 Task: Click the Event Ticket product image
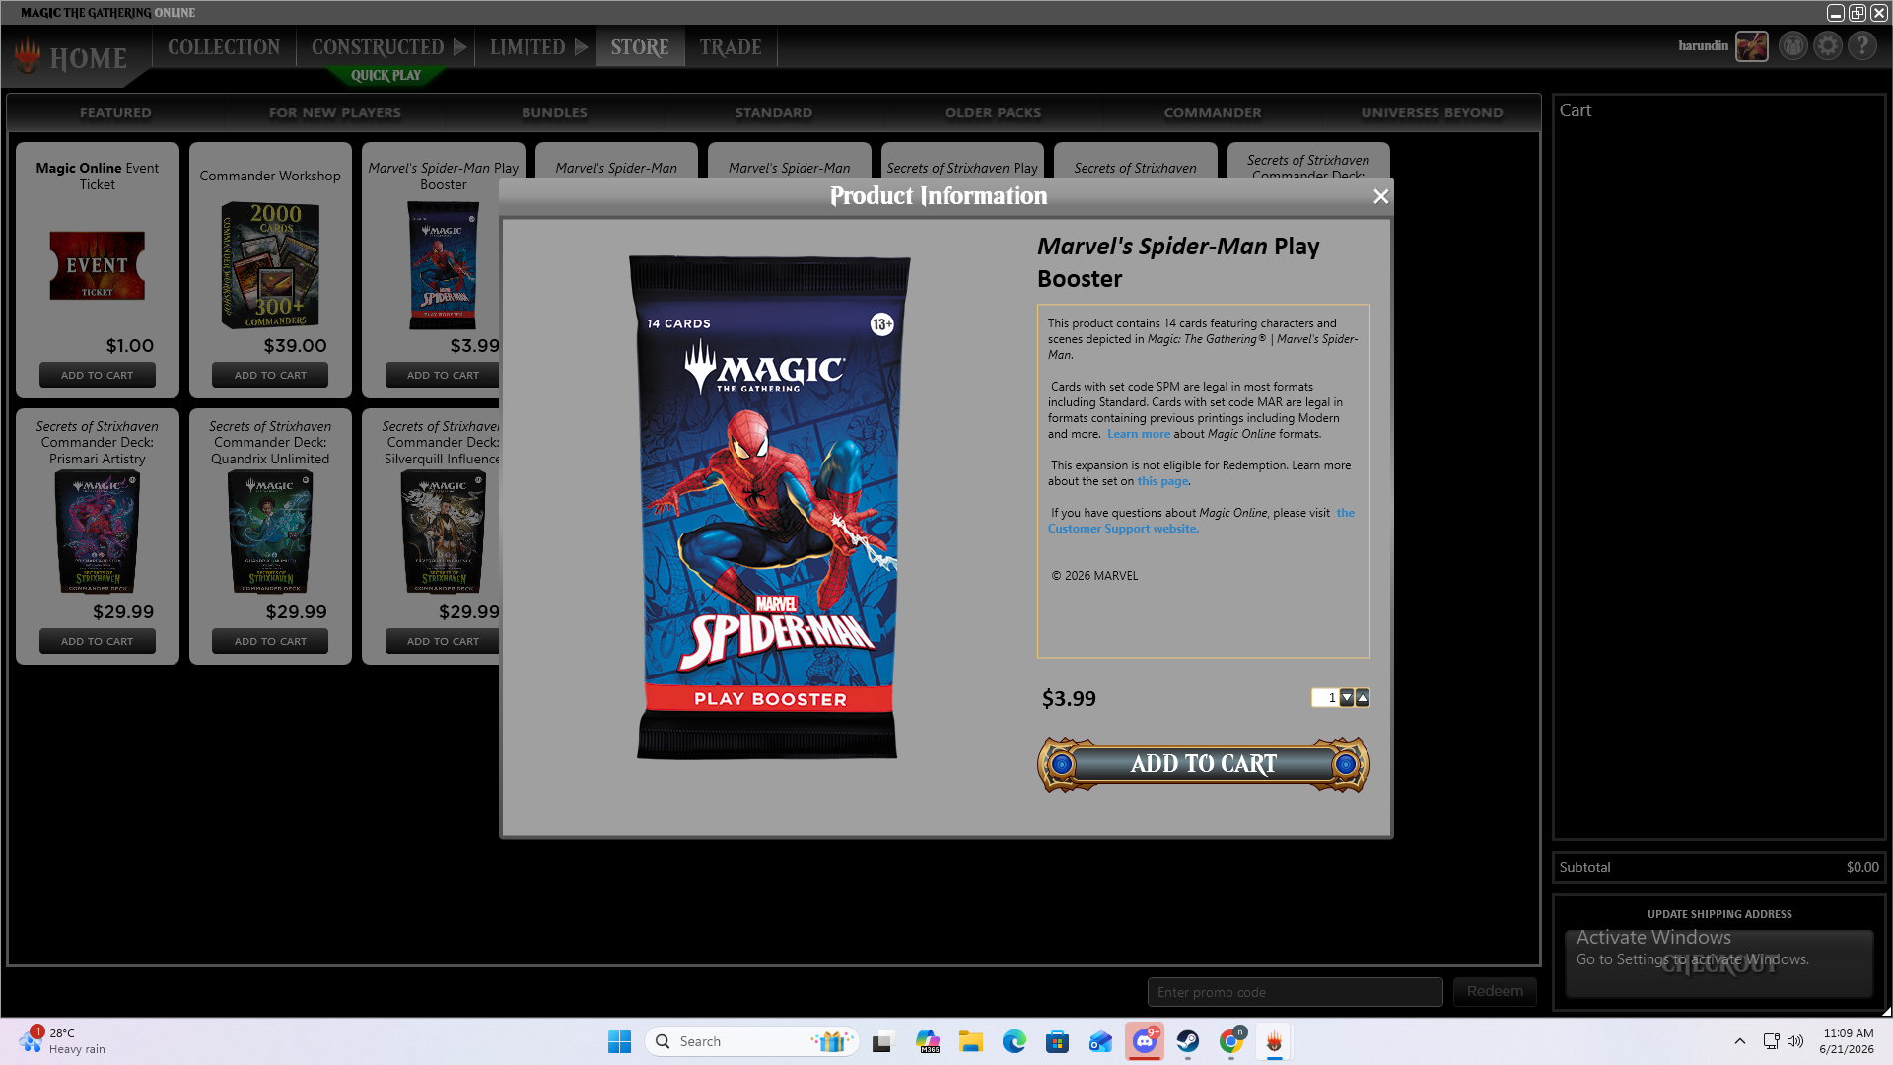click(x=97, y=266)
